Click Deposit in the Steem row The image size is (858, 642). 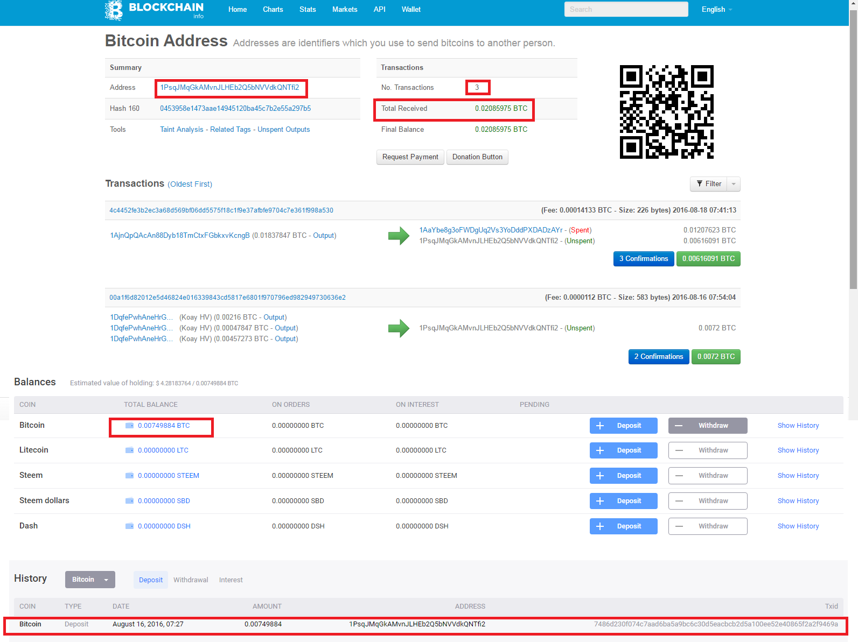coord(624,476)
